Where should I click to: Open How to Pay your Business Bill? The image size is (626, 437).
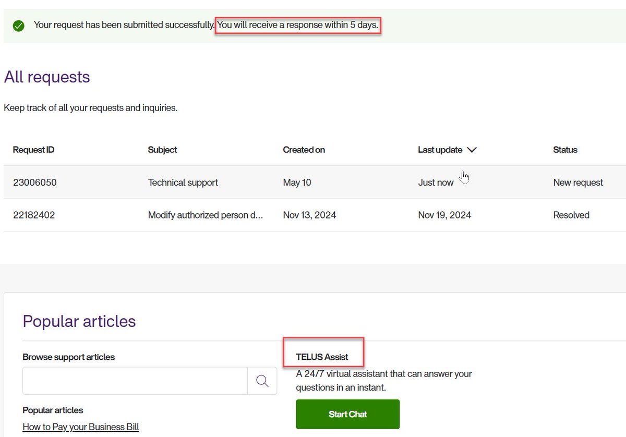(81, 427)
